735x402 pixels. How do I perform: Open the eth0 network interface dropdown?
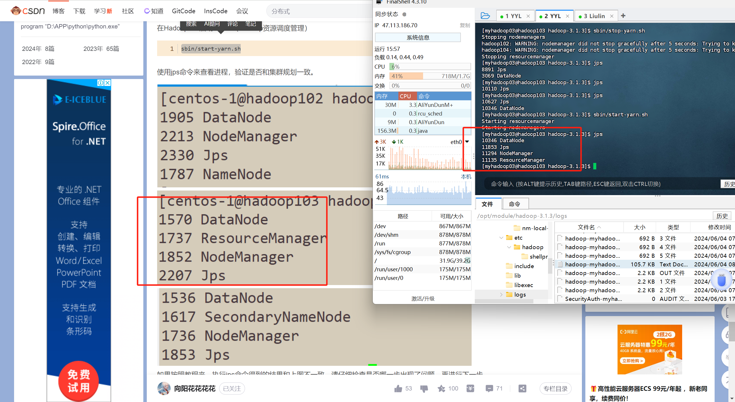[467, 142]
